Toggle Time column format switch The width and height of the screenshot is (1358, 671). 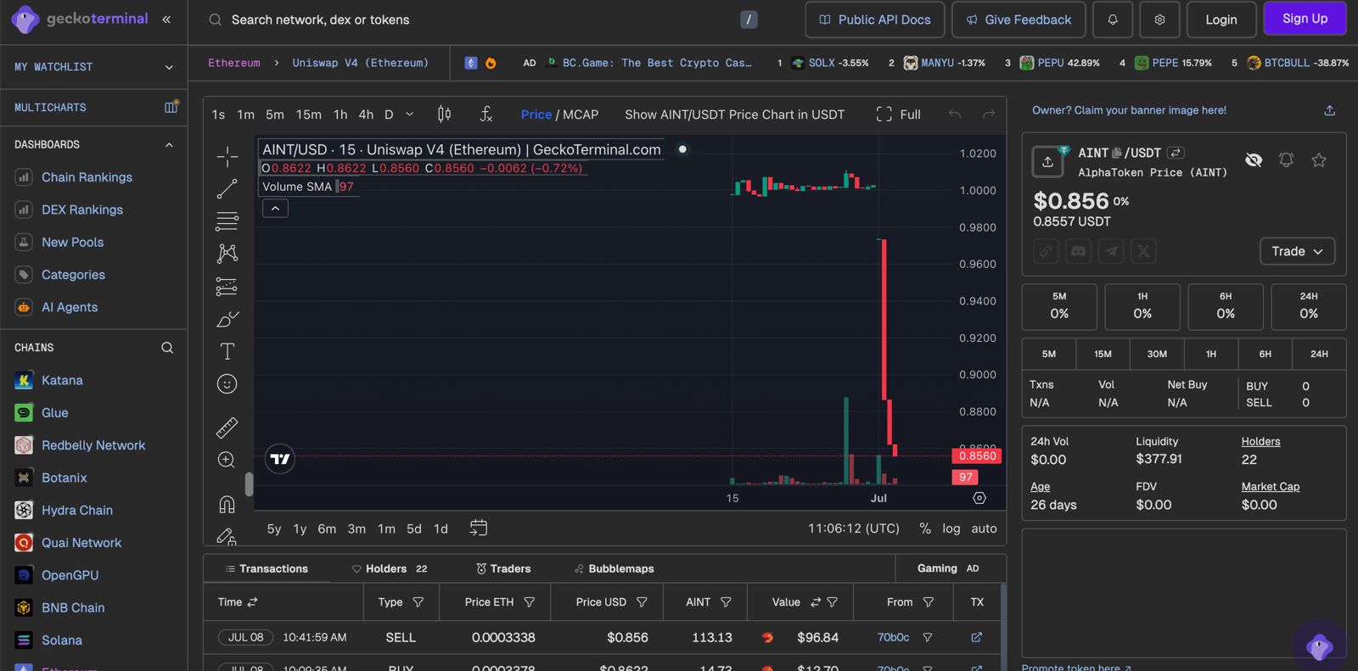(252, 602)
